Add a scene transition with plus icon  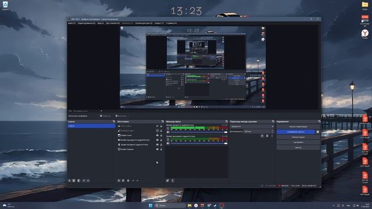[262, 136]
